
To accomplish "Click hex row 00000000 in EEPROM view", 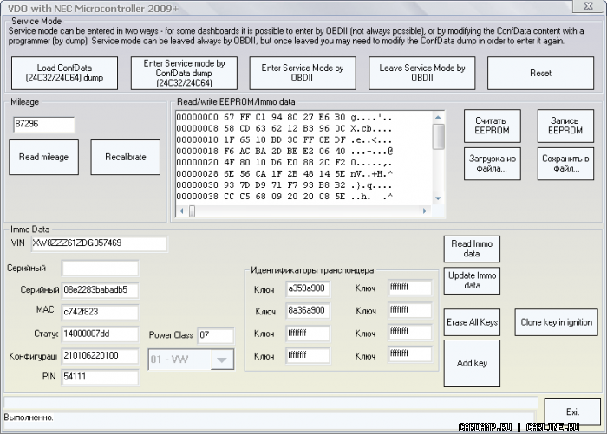I will (x=284, y=117).
